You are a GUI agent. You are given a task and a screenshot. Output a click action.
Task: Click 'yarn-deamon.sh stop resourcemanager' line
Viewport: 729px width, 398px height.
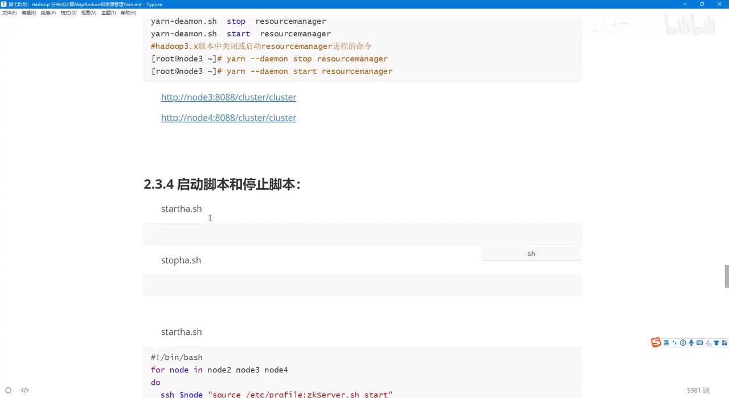tap(239, 22)
